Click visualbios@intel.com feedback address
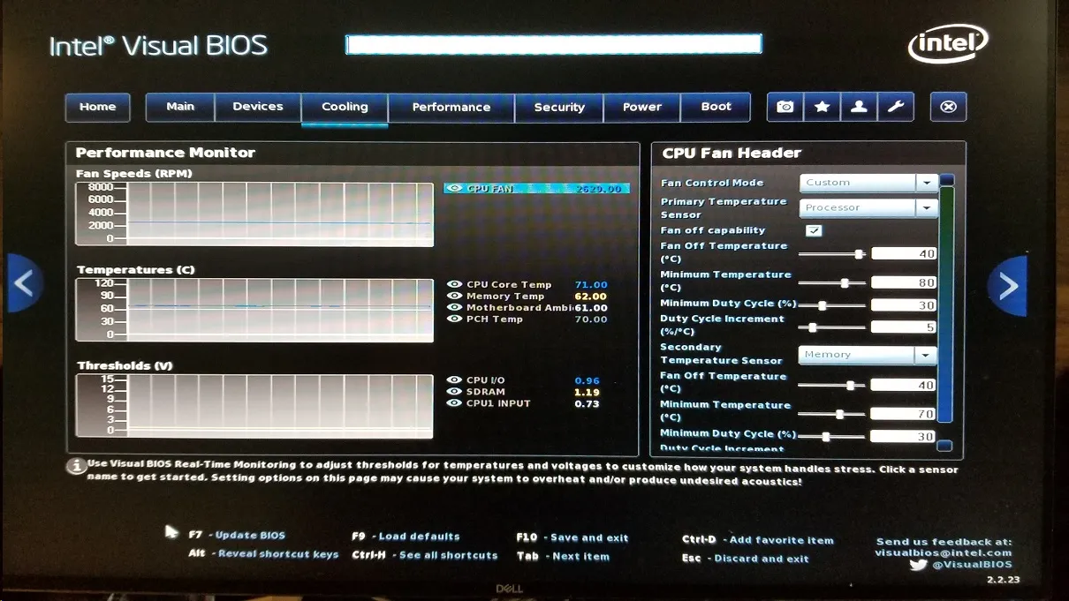Screen dimensions: 1069x601 click(x=944, y=553)
